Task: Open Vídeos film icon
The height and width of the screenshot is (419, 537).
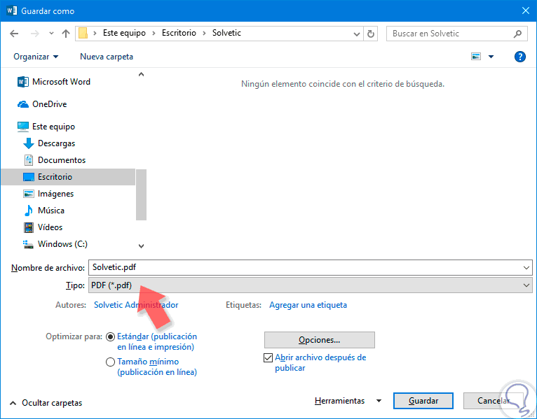Action: click(29, 227)
